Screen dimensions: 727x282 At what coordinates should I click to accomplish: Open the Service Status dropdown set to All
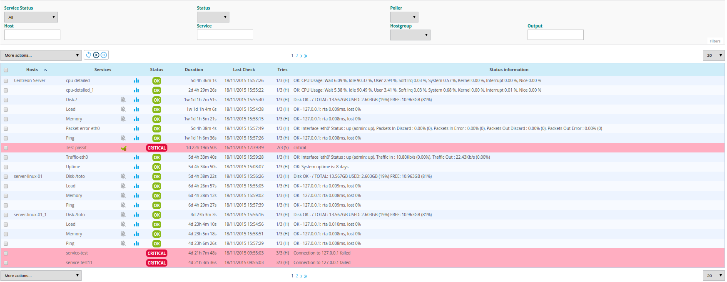click(x=31, y=17)
